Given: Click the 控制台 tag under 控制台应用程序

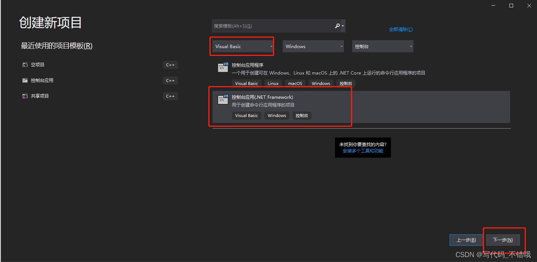Looking at the screenshot, I should (x=346, y=83).
